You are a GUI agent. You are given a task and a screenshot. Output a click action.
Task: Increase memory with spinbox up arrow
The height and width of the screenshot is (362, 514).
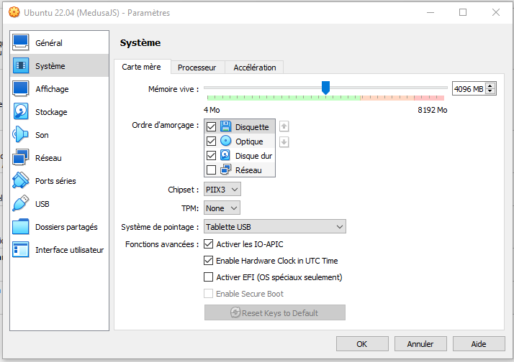click(x=490, y=86)
